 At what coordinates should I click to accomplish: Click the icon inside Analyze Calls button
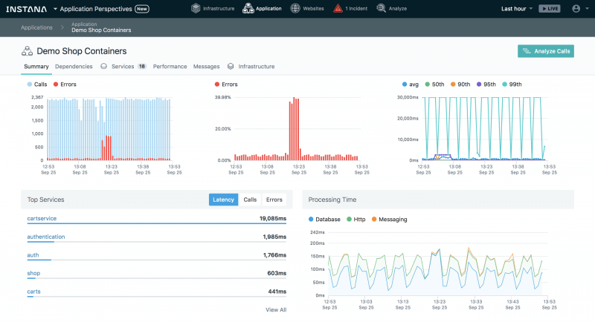pos(527,51)
